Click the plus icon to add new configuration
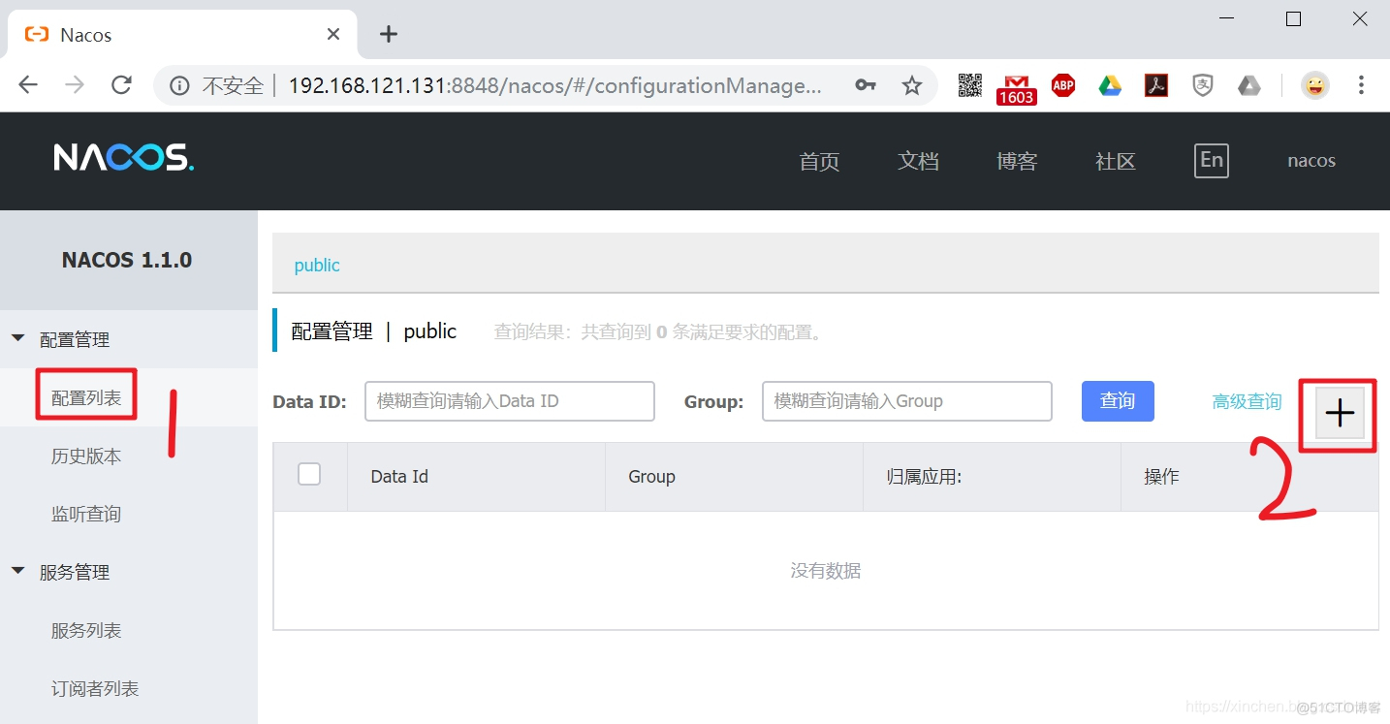Screen dimensions: 1390x724 1340,414
